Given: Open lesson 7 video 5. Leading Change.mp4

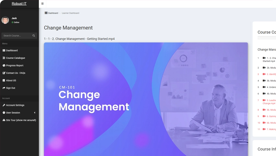Looking at the screenshot, I should pyautogui.click(x=269, y=102).
